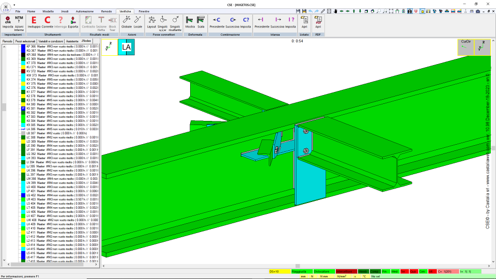Open the Home ribbon tab
The image size is (496, 279).
31,11
